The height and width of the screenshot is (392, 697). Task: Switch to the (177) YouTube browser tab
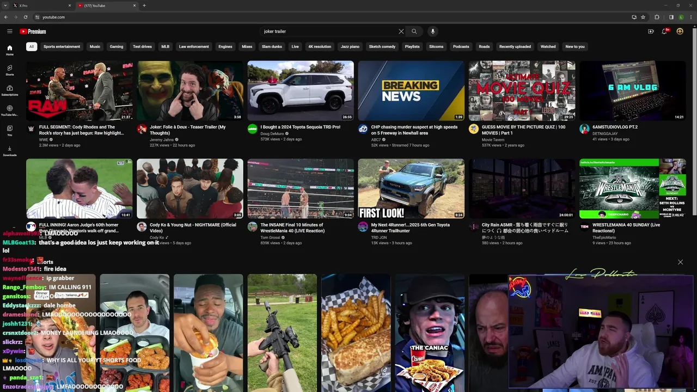coord(107,5)
